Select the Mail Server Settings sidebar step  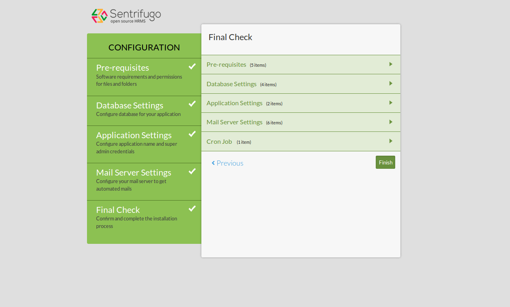tap(133, 173)
